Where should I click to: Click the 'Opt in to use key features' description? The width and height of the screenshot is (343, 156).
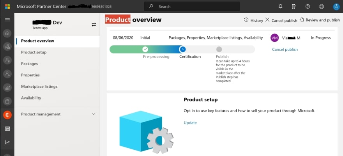coord(249,111)
